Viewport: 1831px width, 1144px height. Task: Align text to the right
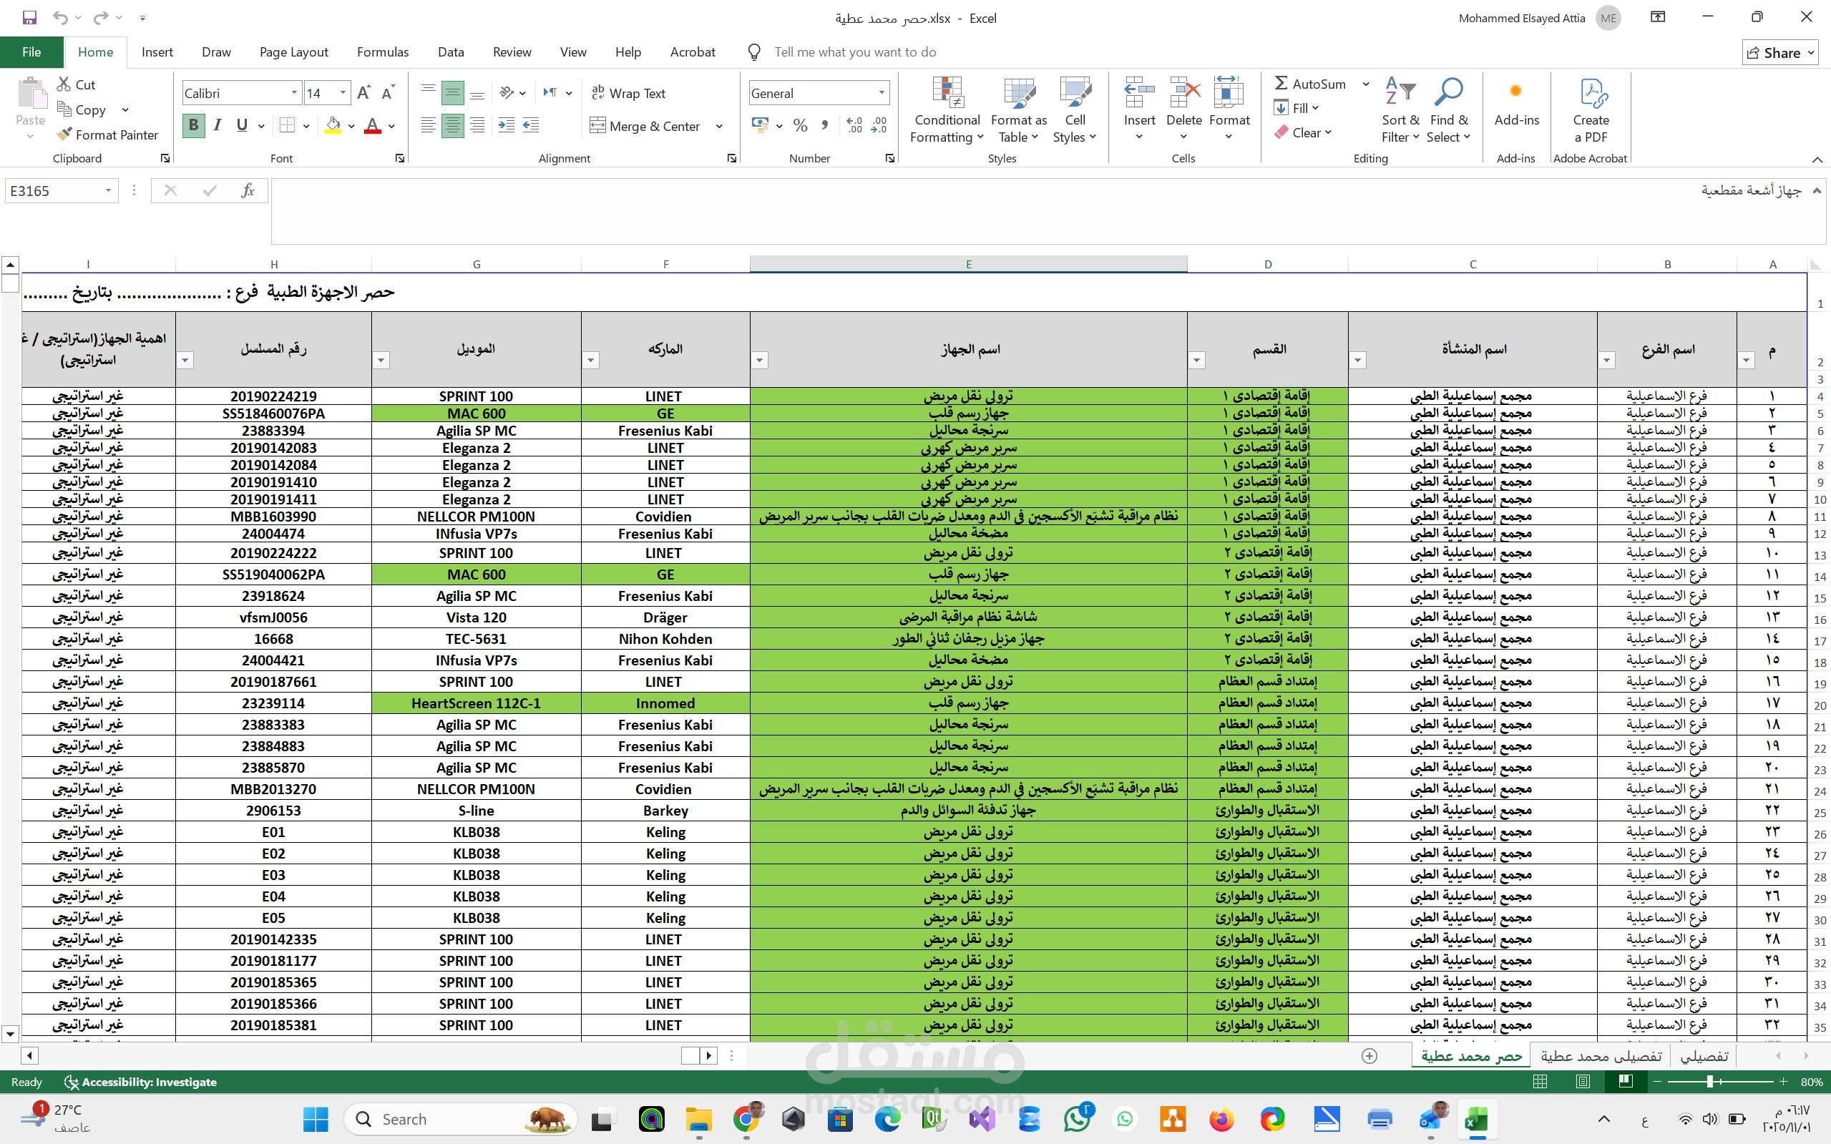pos(477,126)
